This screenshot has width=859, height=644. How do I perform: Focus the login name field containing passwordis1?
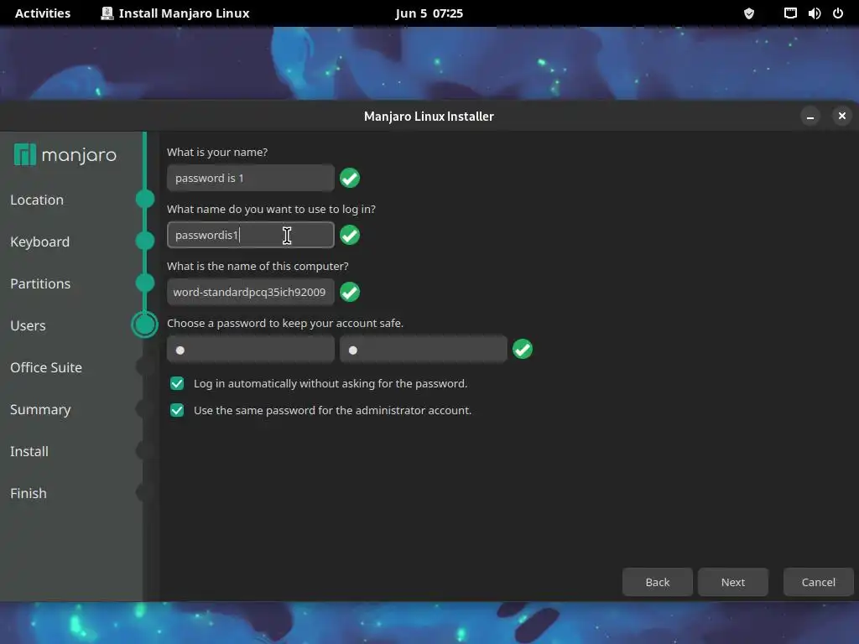pyautogui.click(x=250, y=235)
